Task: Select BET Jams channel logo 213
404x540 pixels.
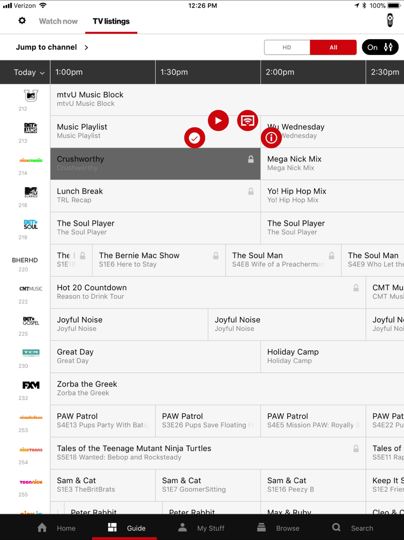Action: (31, 128)
